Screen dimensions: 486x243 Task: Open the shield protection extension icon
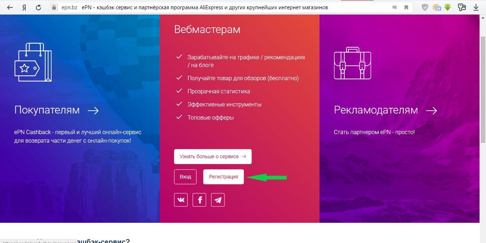[x=425, y=7]
